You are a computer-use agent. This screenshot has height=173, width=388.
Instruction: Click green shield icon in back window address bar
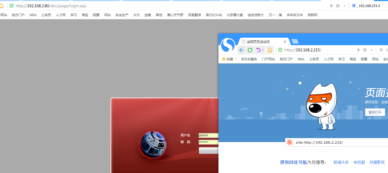tap(12, 6)
